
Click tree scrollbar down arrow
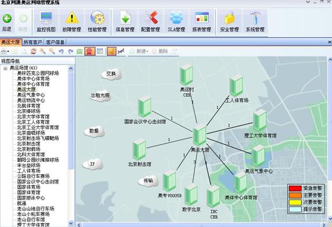[71, 223]
